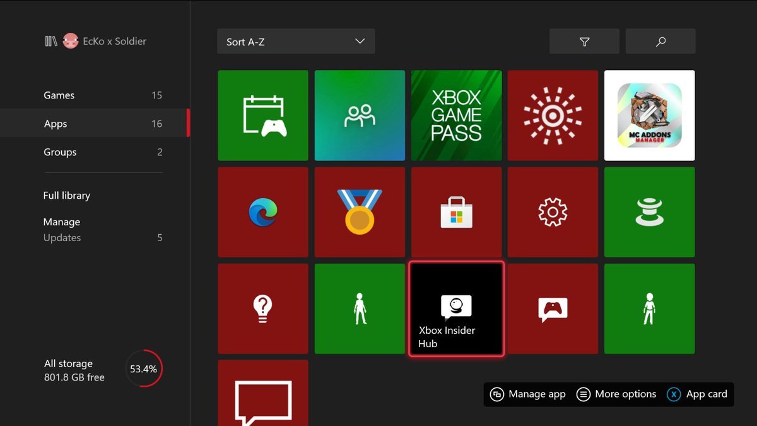This screenshot has height=426, width=757.
Task: Open the Microsoft Store shopping bag tile
Action: click(456, 212)
